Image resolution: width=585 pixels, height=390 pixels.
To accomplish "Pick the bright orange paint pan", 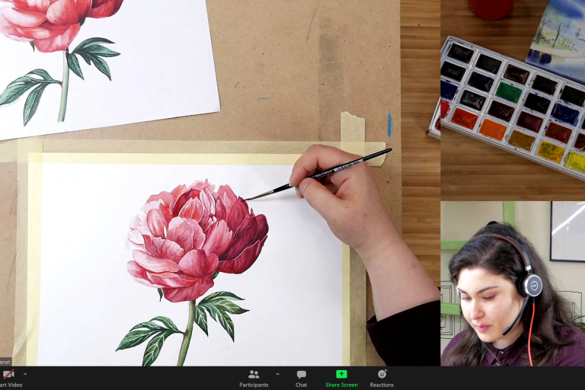I will [x=492, y=129].
